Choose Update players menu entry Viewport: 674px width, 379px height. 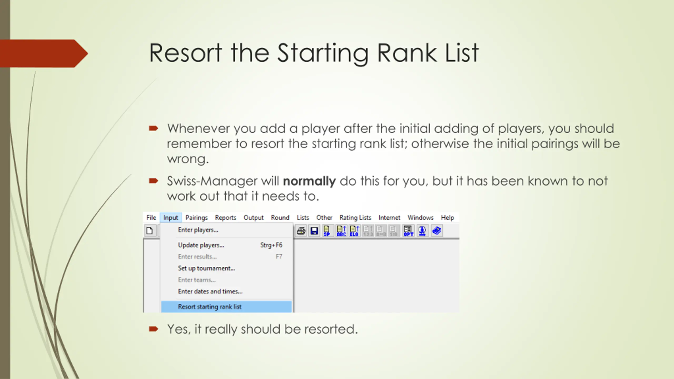[201, 245]
